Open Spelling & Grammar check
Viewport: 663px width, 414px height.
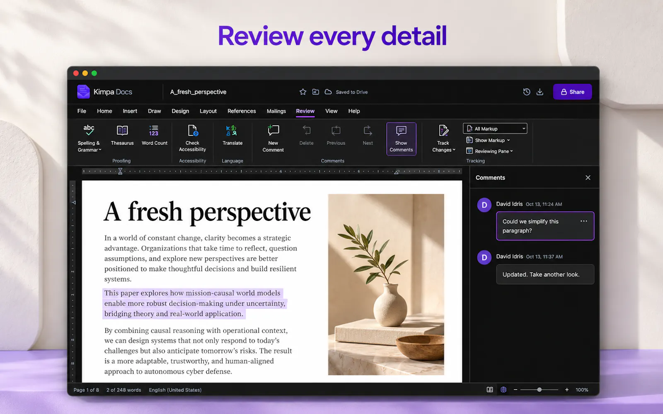click(x=89, y=138)
